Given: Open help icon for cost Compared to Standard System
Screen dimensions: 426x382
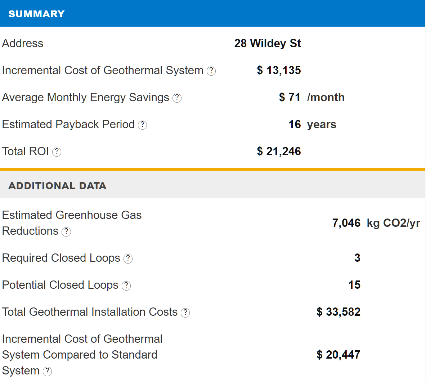Looking at the screenshot, I should click(47, 371).
